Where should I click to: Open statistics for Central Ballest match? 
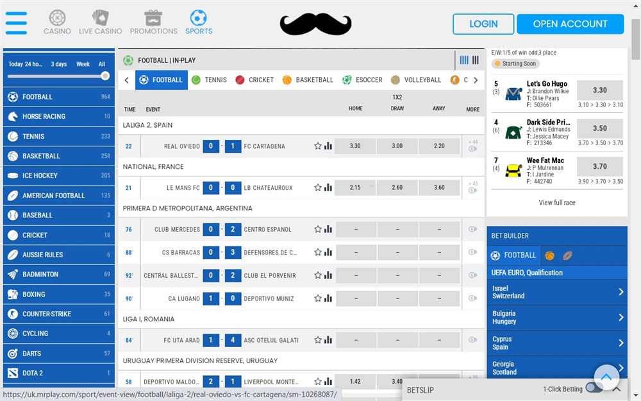click(328, 275)
